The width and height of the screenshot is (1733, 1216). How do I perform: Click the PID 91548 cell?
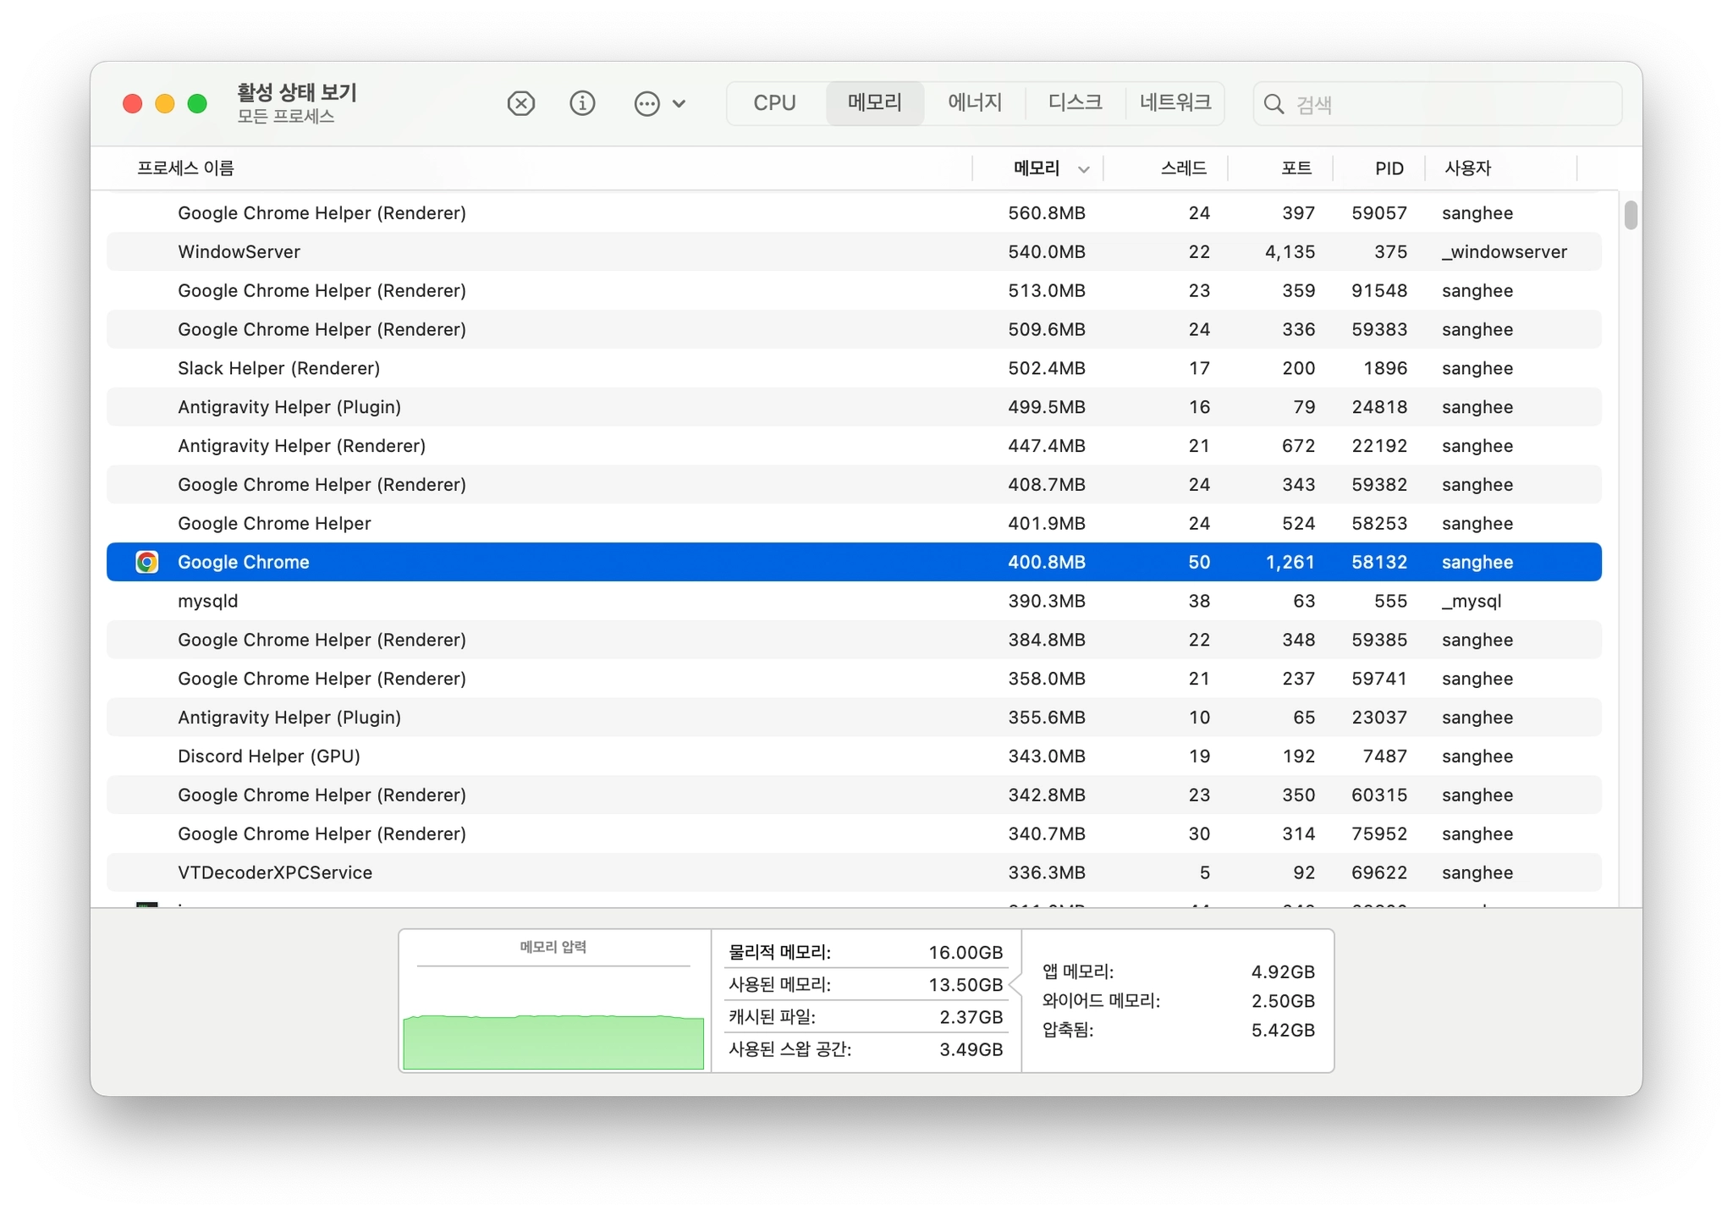pos(1379,291)
